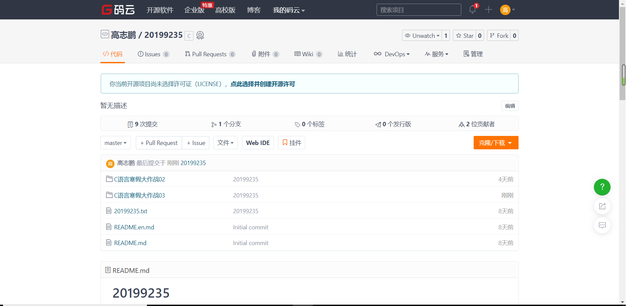Click the committer avatar in the commit bar
The width and height of the screenshot is (626, 306).
tap(110, 163)
